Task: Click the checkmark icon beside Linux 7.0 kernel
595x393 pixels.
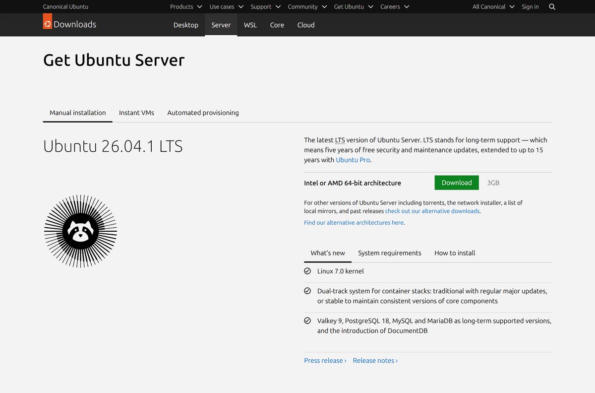Action: point(307,271)
